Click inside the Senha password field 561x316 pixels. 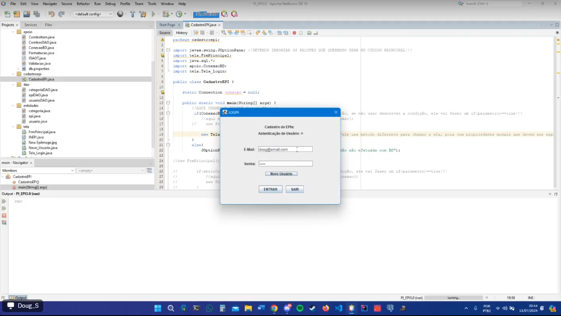point(285,163)
